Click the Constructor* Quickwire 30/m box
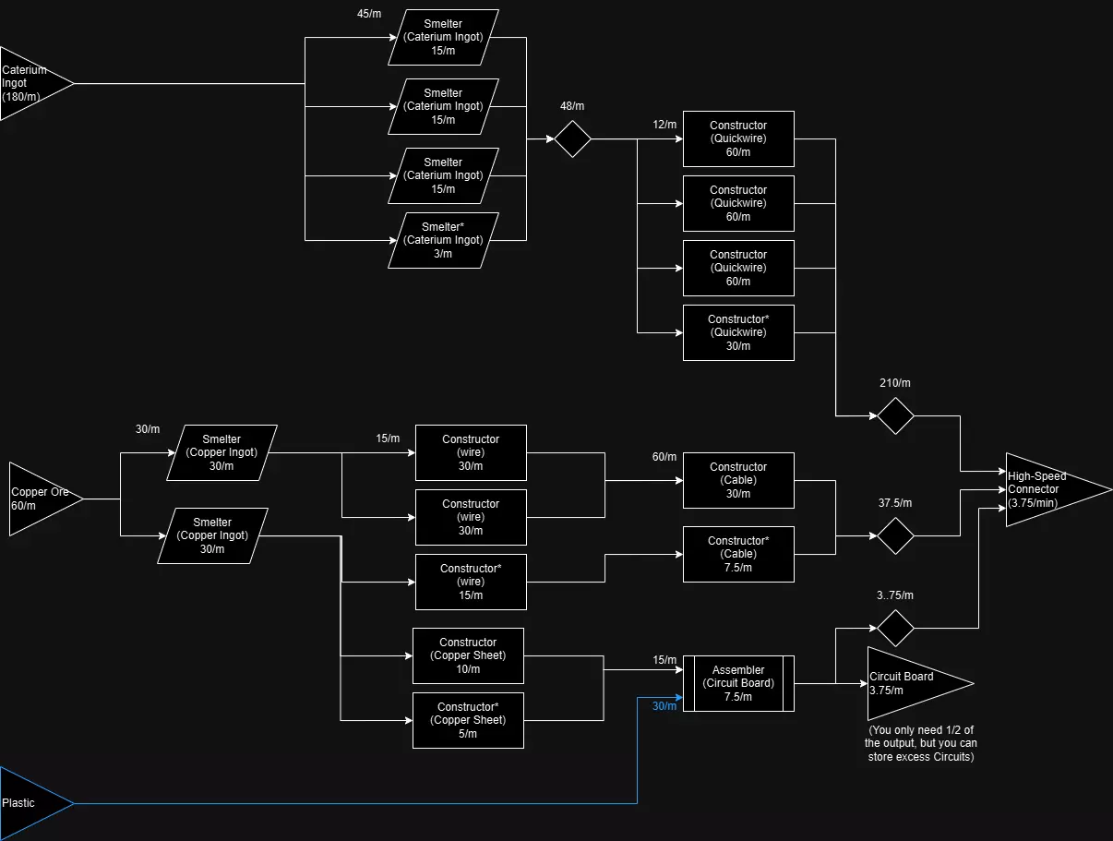The image size is (1113, 841). pyautogui.click(x=738, y=332)
